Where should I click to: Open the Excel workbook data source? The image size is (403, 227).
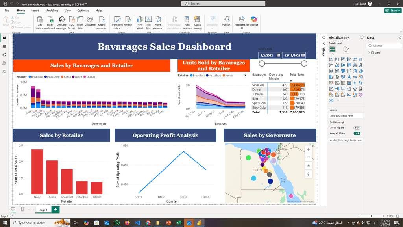pyautogui.click(x=50, y=22)
